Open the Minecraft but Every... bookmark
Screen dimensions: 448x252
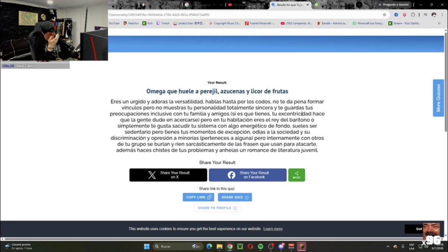pyautogui.click(x=368, y=23)
